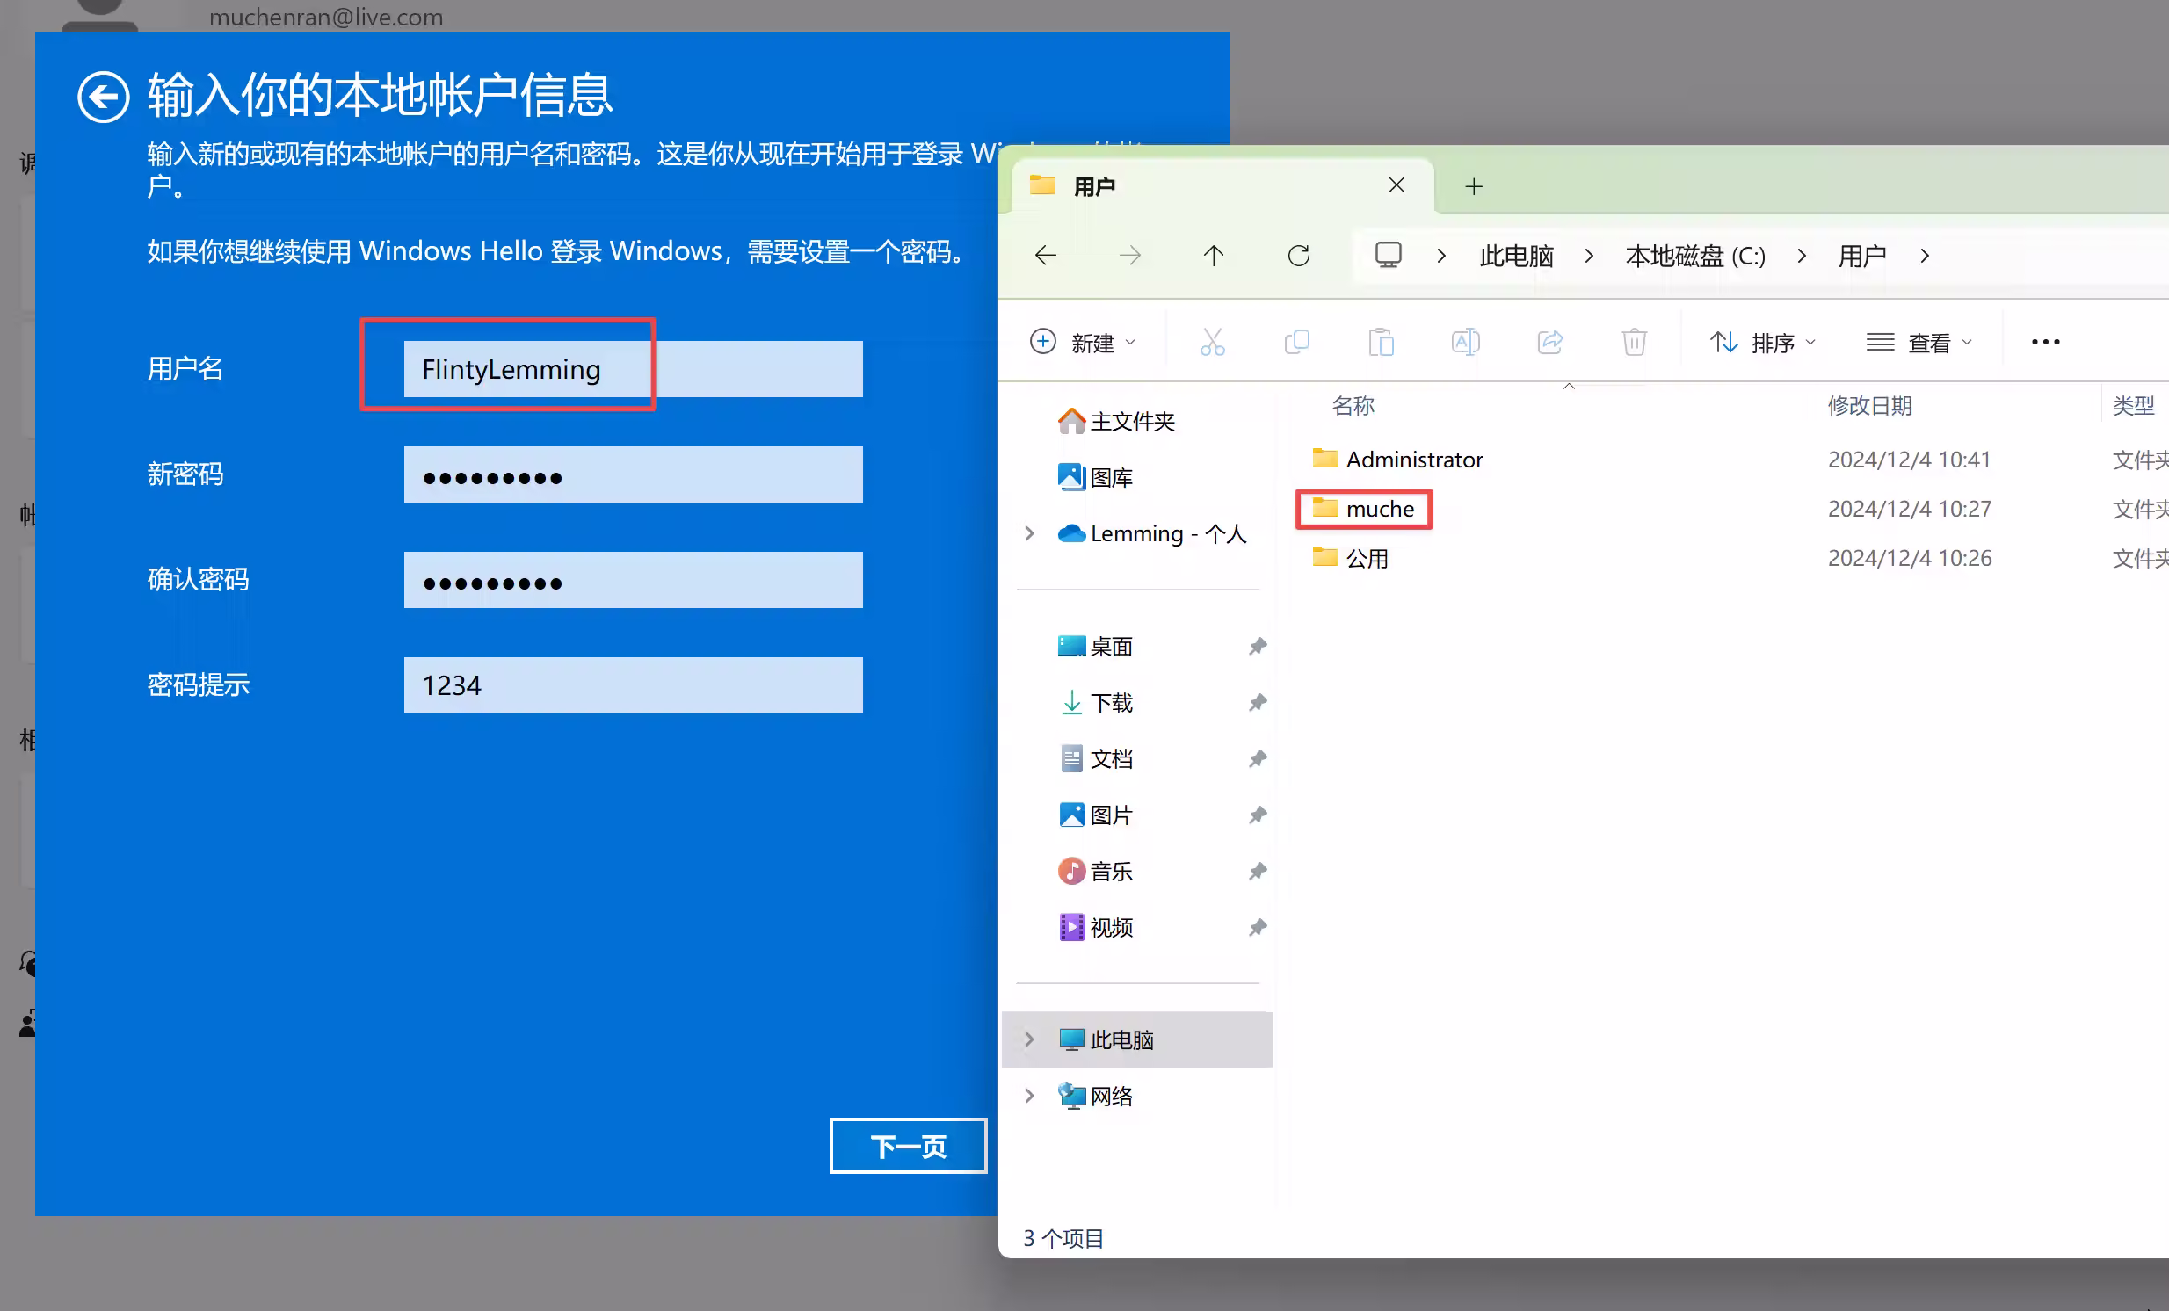
Task: Expand the 此电脑 tree node
Action: point(1028,1040)
